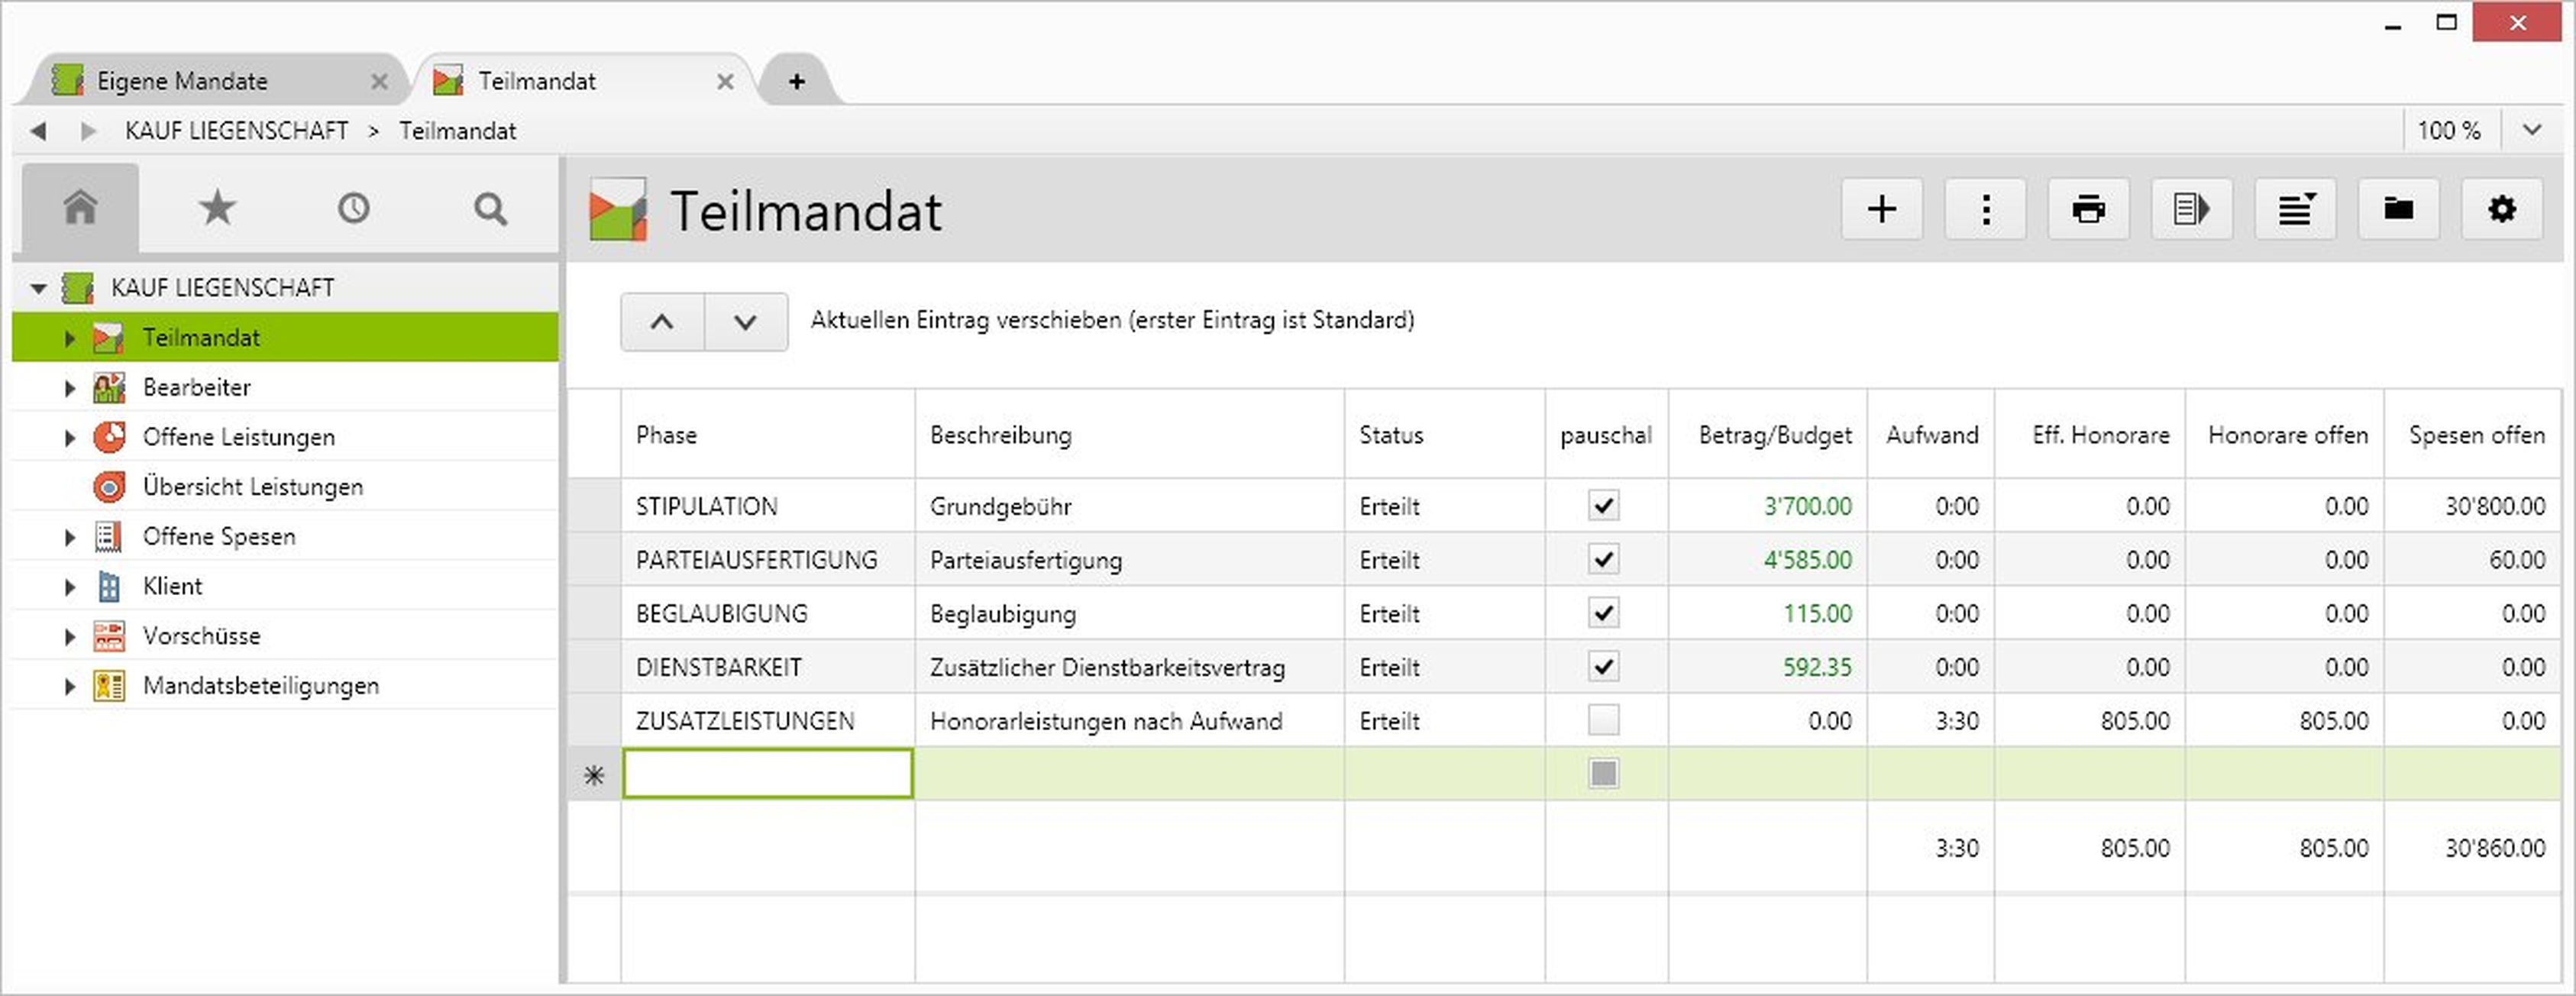The width and height of the screenshot is (2576, 996).
Task: Check pauschal for the ZUSATZLEISTUNGEN row
Action: pyautogui.click(x=1603, y=720)
